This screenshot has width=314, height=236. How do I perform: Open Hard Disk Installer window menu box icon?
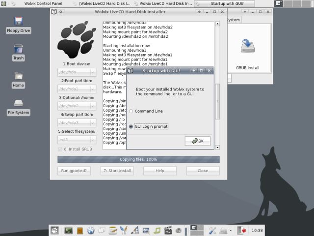pos(54,12)
